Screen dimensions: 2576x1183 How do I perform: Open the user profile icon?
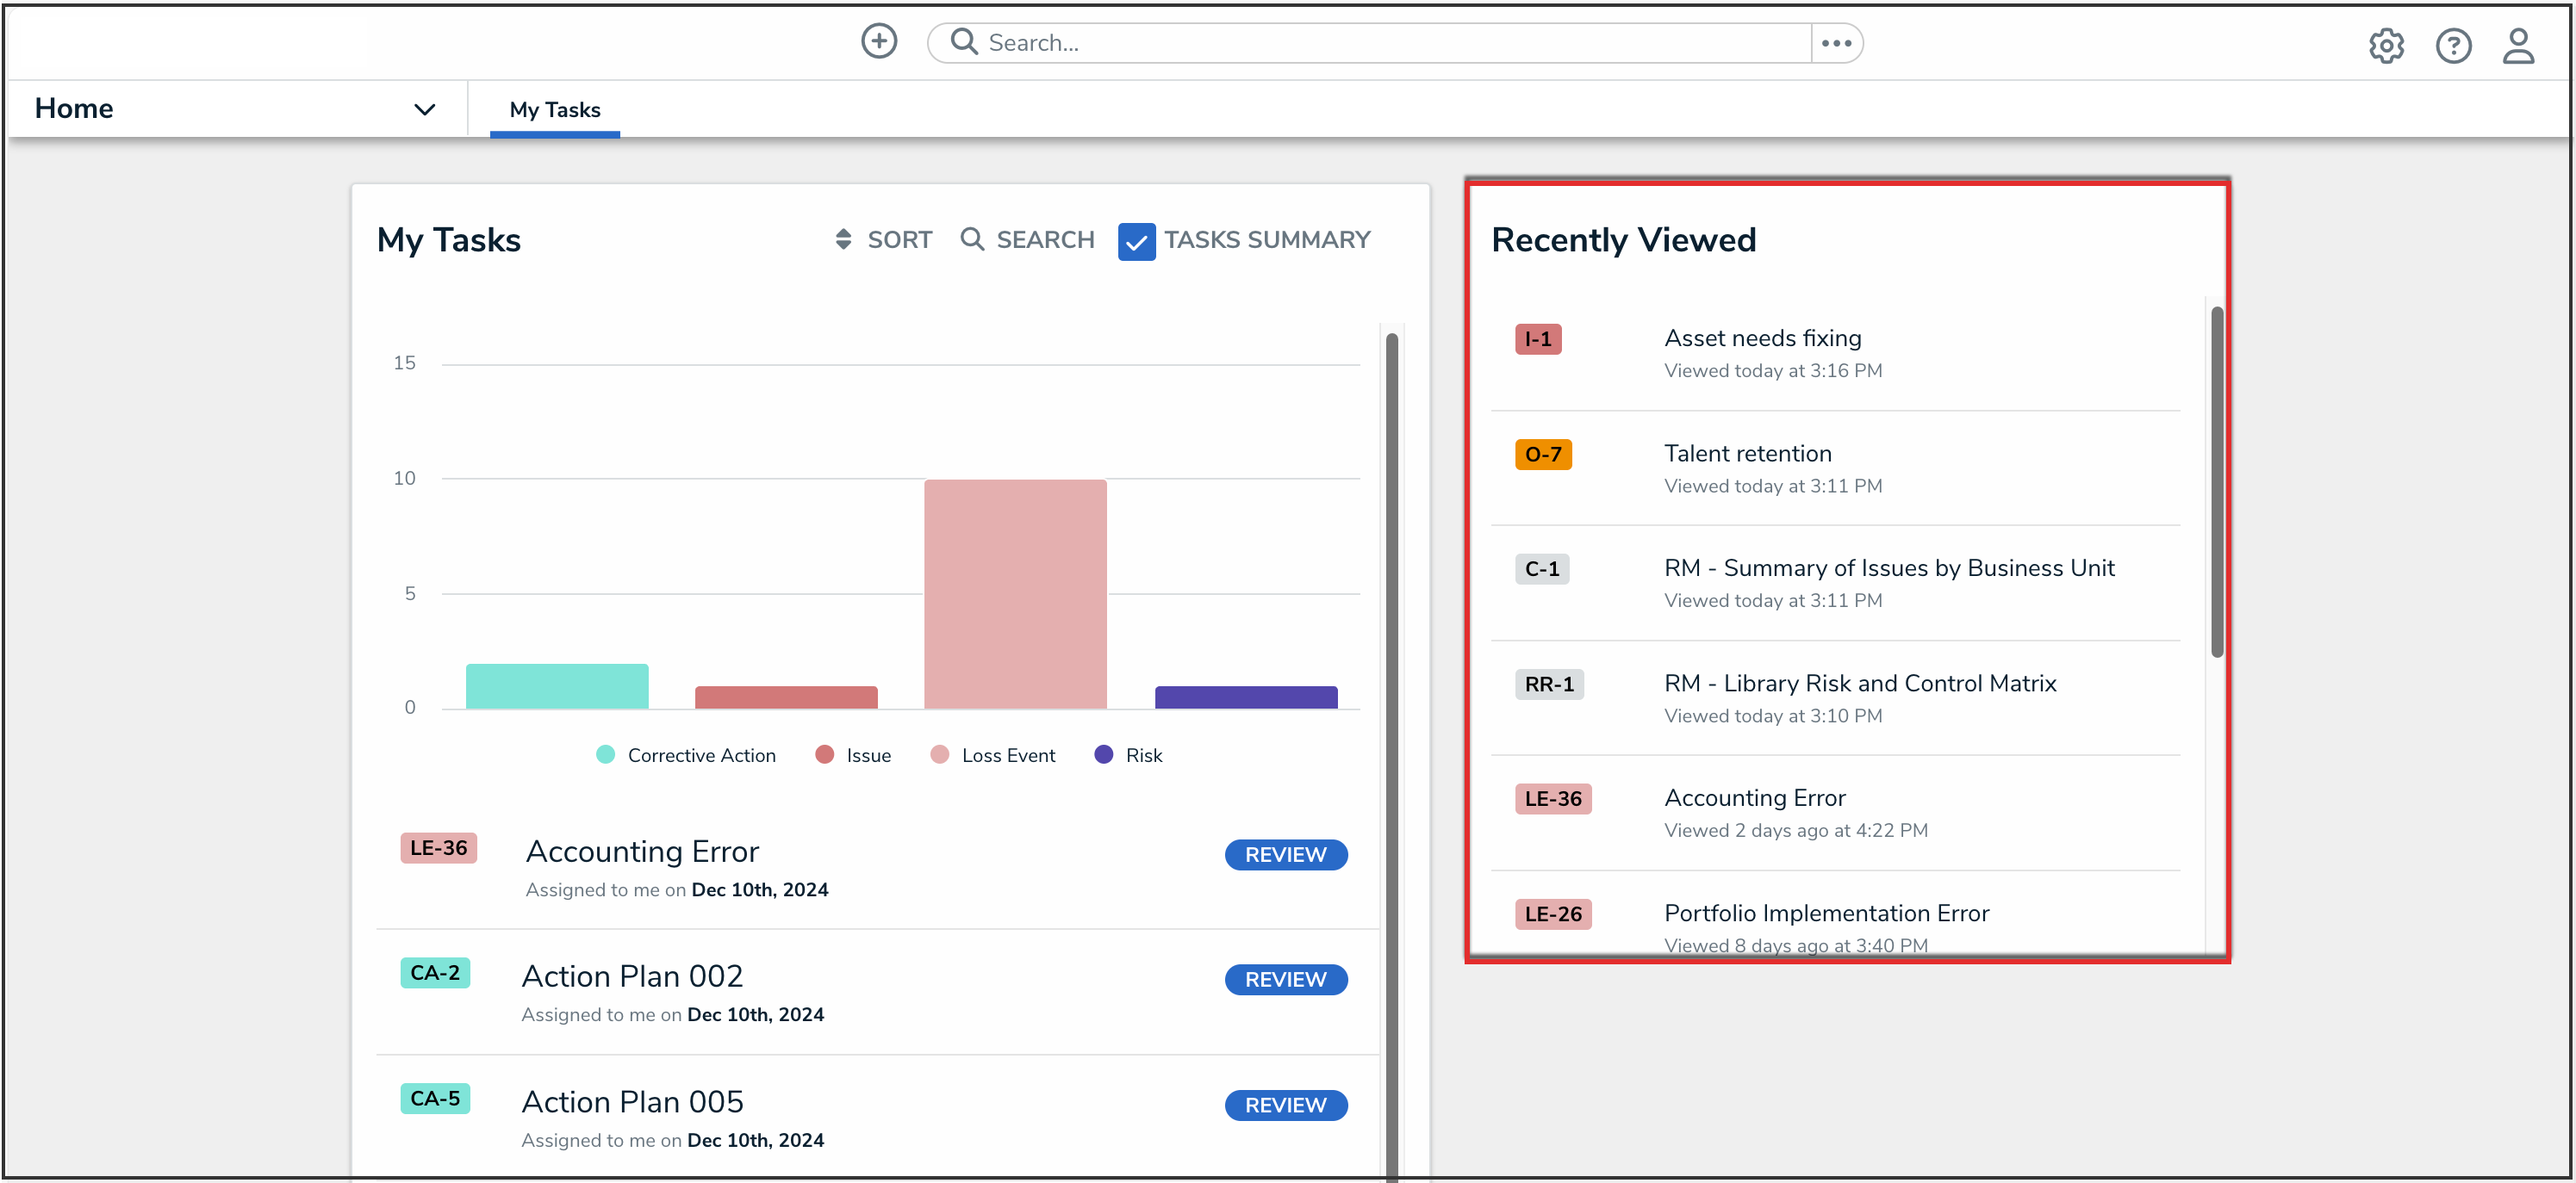click(2518, 45)
